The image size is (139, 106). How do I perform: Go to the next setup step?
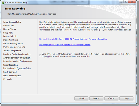[96, 98]
